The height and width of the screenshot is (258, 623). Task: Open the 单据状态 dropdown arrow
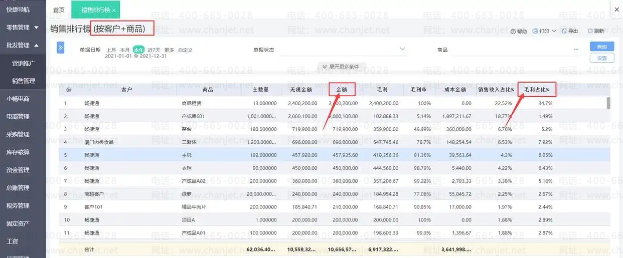pos(402,49)
